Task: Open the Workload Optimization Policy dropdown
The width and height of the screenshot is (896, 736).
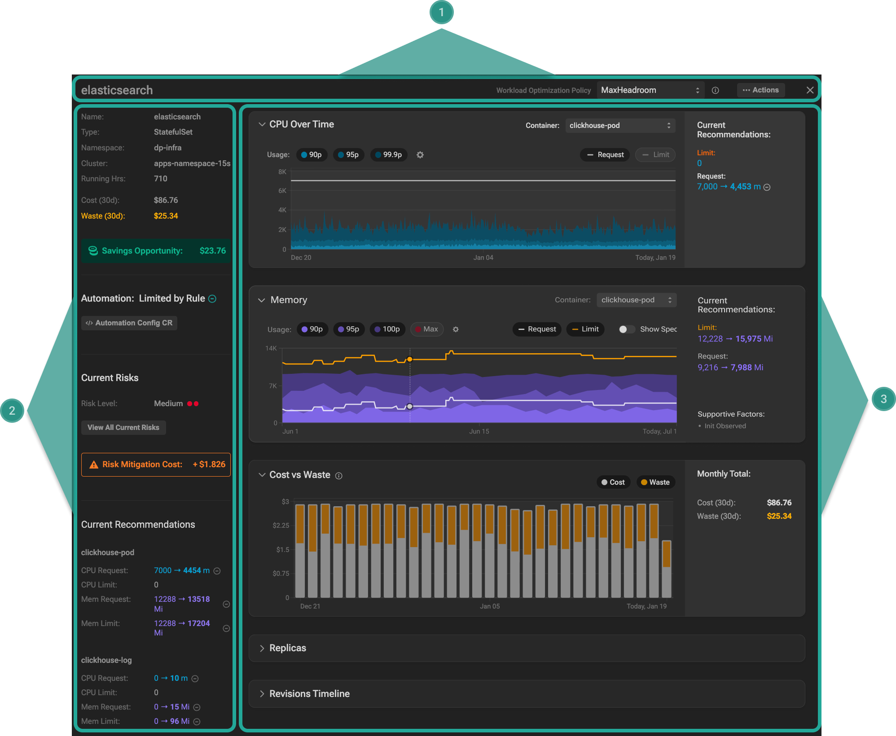Action: coord(650,90)
